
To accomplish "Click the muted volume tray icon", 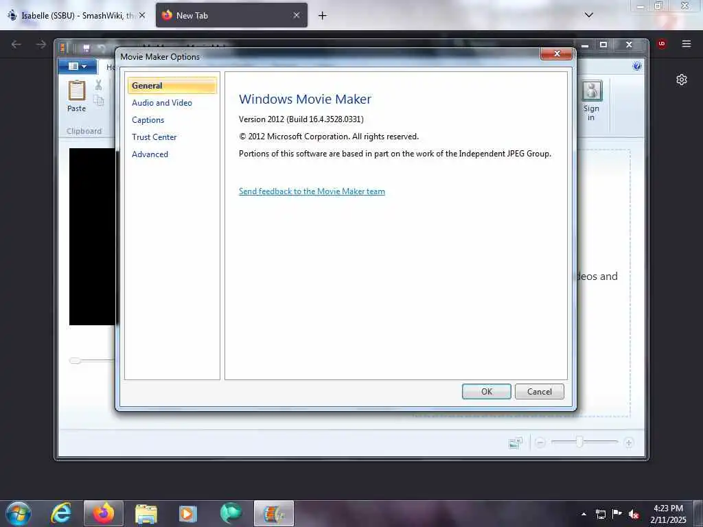I will 634,514.
